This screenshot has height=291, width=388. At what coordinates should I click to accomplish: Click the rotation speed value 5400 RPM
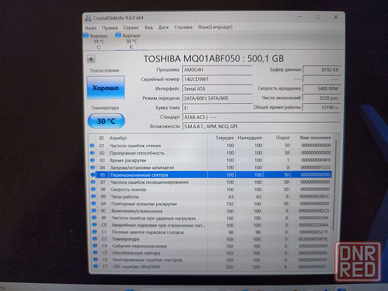(321, 89)
